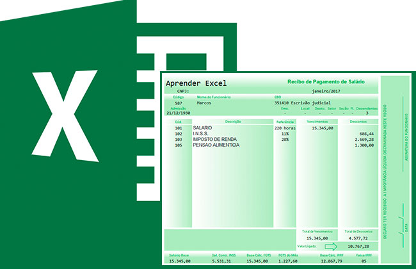The image size is (416, 269).
Task: Click the 'Faixa IRRF' label
Action: (x=364, y=256)
